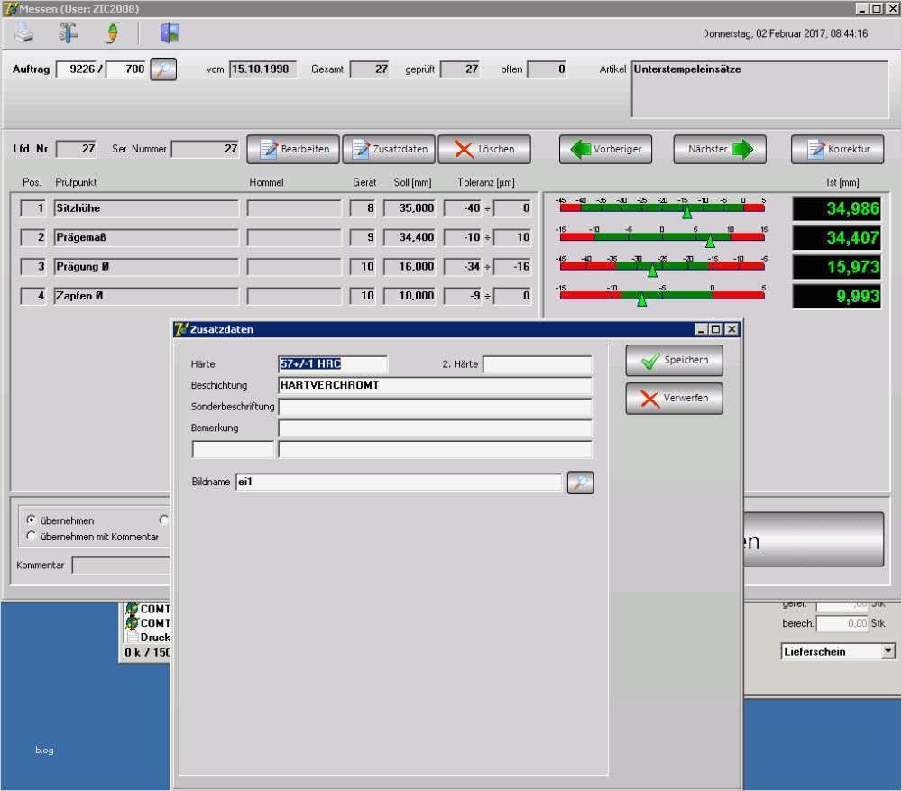Browse image with magnifier next to Bildname
The height and width of the screenshot is (791, 902).
tap(580, 482)
